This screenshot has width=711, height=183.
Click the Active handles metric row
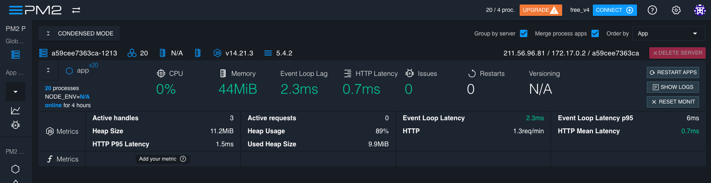click(x=163, y=118)
